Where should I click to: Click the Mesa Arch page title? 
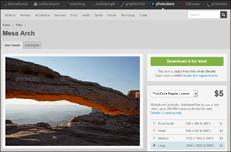[19, 33]
